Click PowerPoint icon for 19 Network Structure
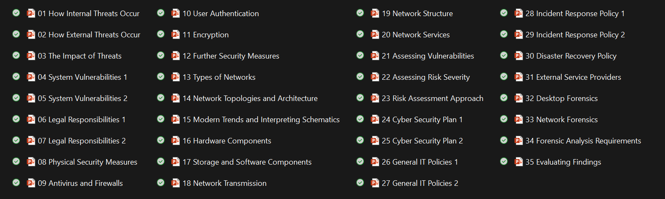This screenshot has width=665, height=199. [375, 13]
